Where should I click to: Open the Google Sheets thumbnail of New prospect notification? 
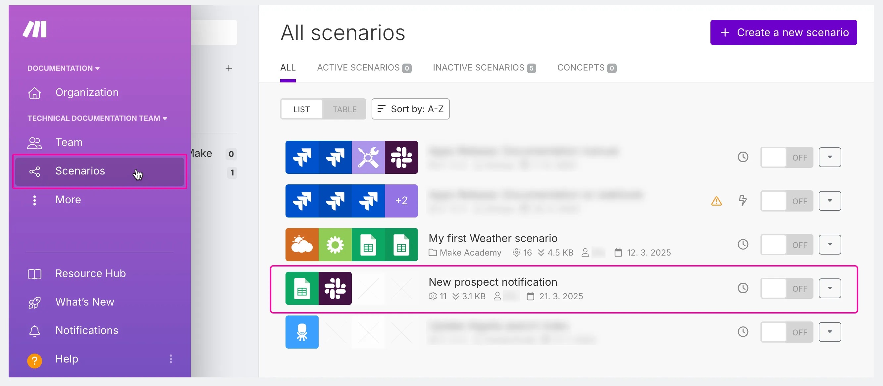[302, 288]
